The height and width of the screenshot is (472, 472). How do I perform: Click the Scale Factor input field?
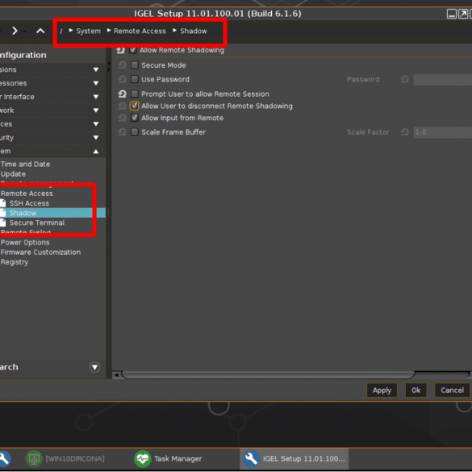pos(442,132)
